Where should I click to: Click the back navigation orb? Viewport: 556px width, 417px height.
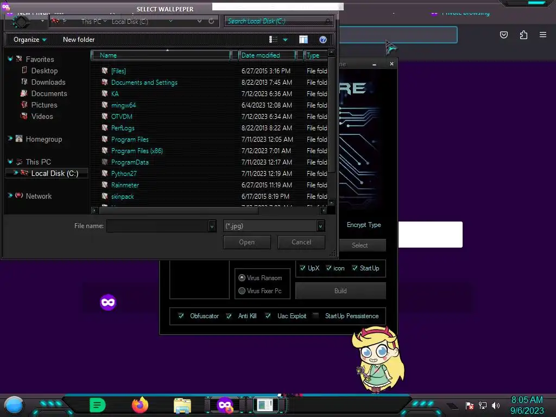(x=21, y=22)
